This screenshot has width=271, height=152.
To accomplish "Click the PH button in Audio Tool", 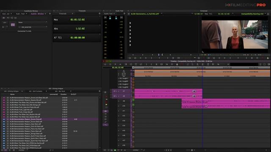I will pyautogui.click(x=122, y=17).
